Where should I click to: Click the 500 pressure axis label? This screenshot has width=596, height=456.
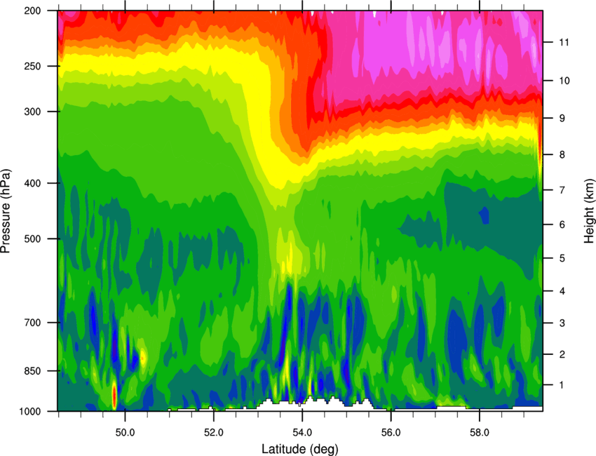tap(34, 239)
